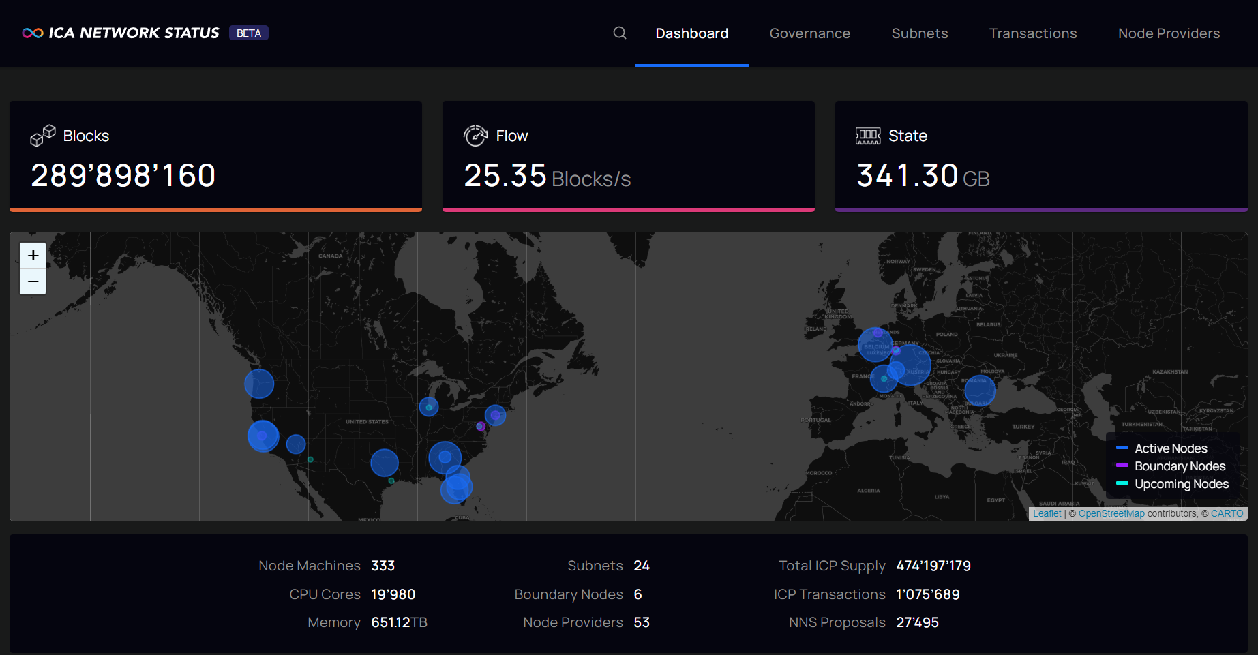Switch to the Subnets tab
The height and width of the screenshot is (655, 1258).
[920, 33]
